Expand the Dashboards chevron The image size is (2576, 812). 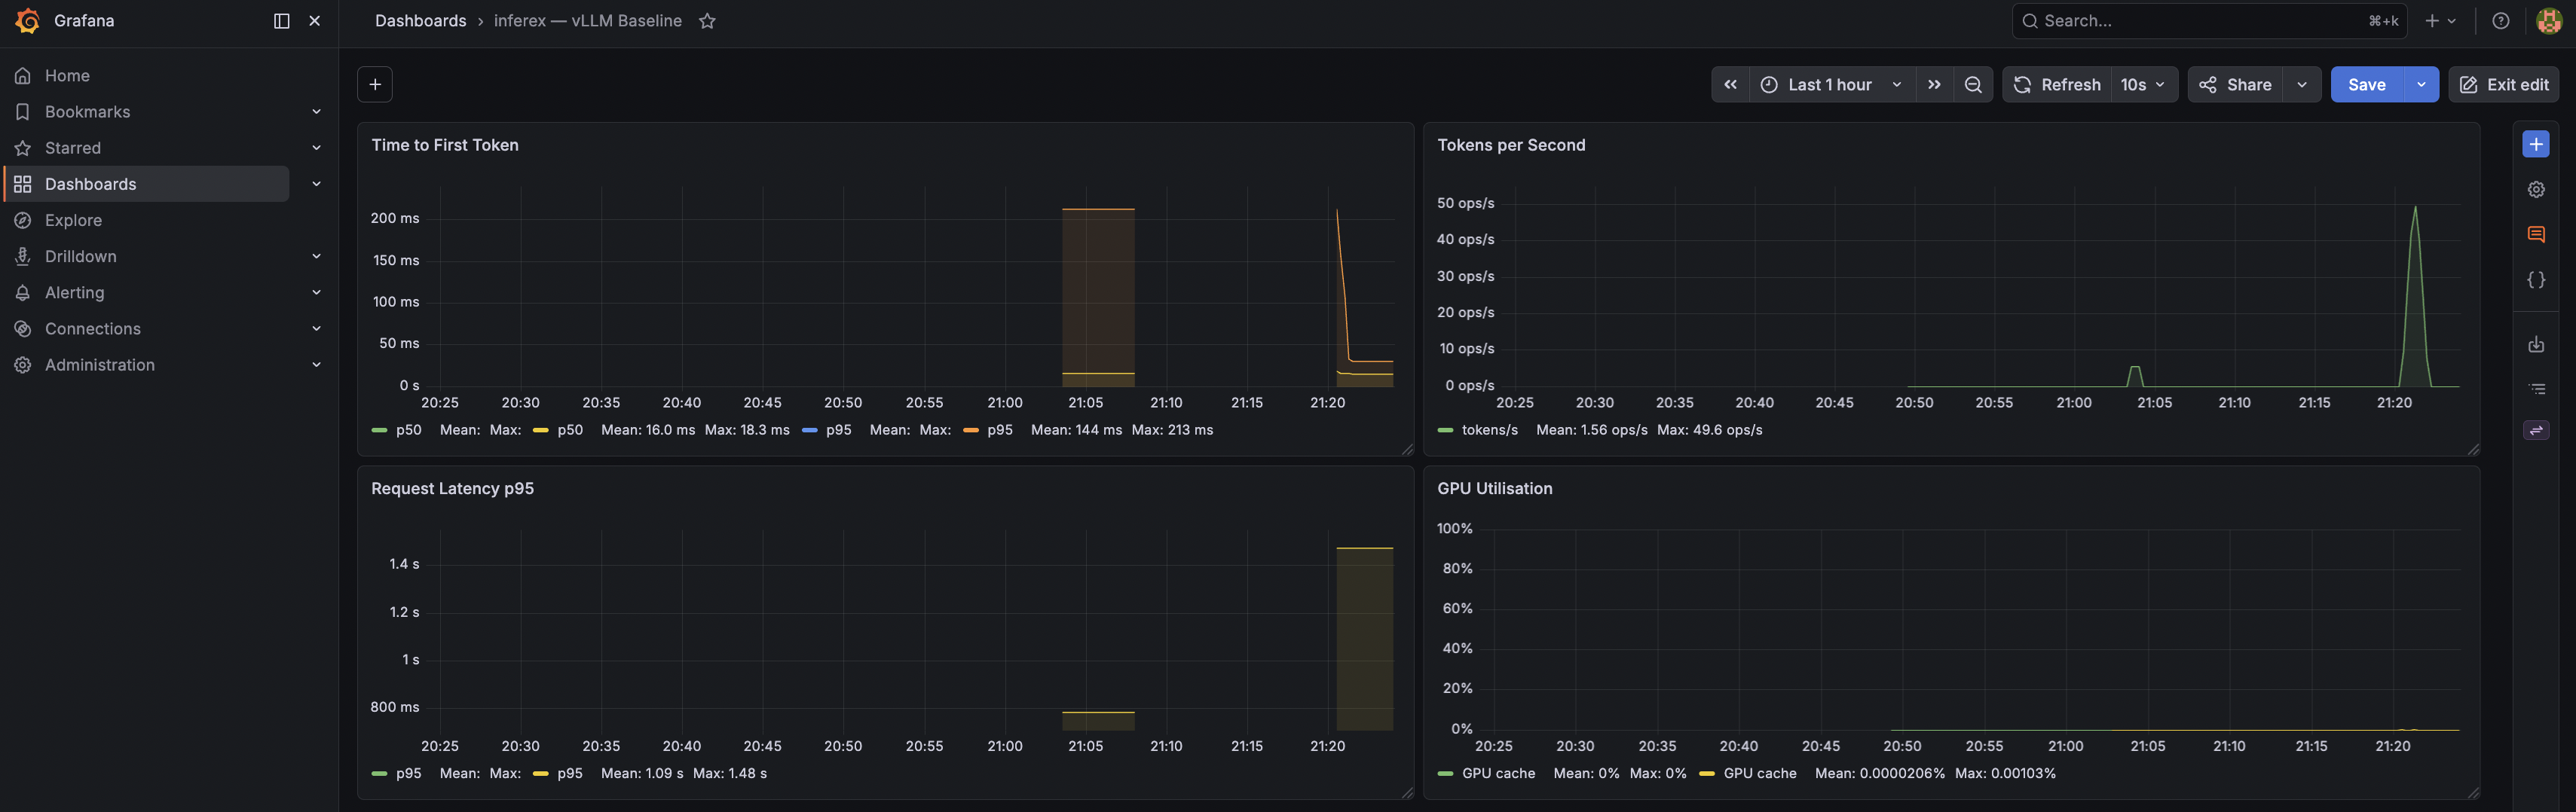pos(316,184)
